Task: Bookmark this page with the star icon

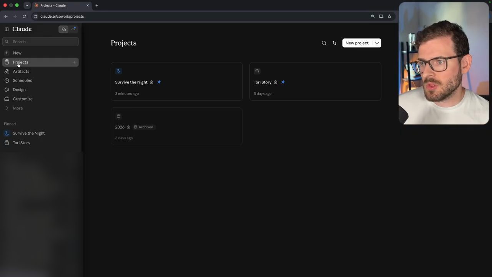Action: 389,17
